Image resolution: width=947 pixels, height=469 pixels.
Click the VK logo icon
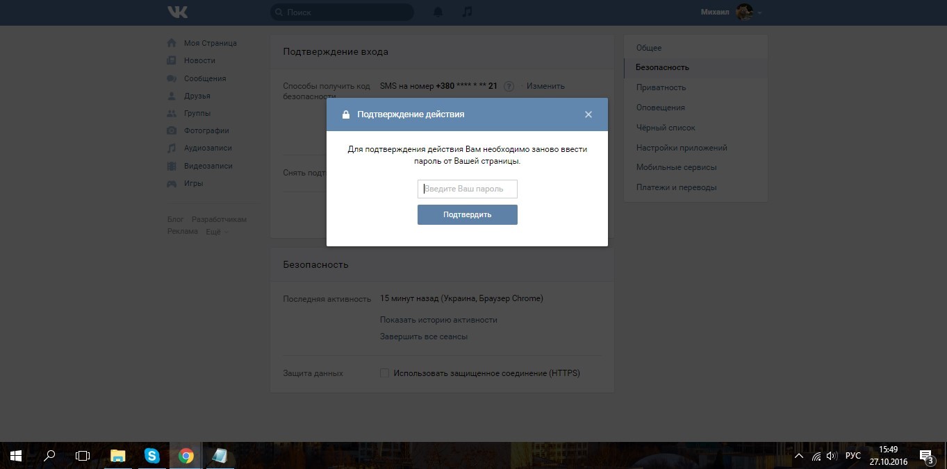click(177, 12)
